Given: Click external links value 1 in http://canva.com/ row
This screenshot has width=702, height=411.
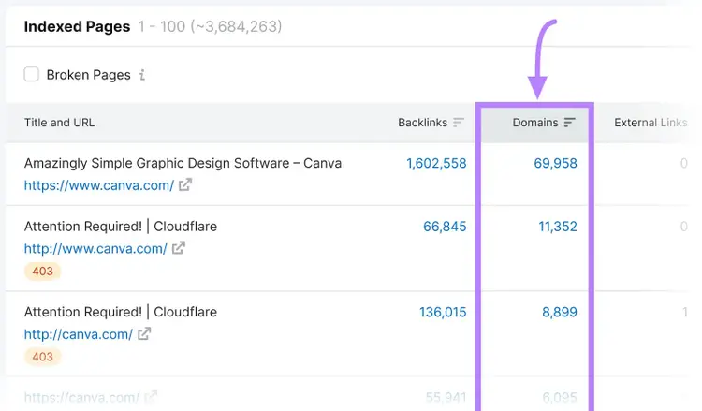Looking at the screenshot, I should [684, 312].
